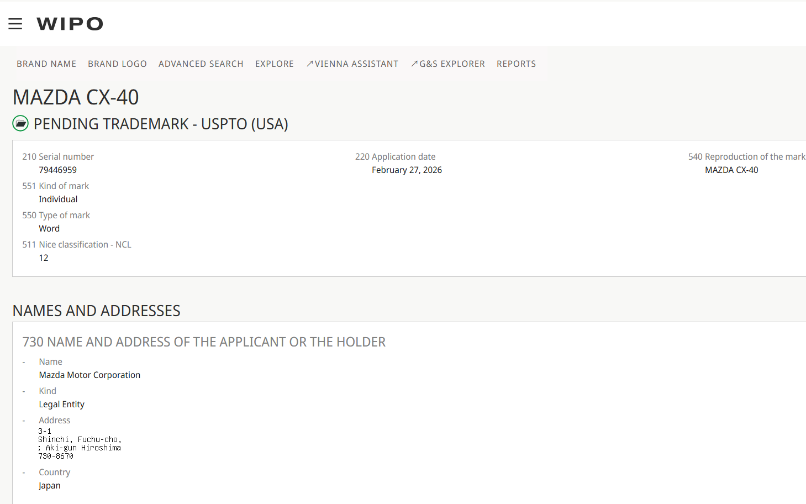The image size is (806, 504).
Task: Select the Explore menu item
Action: point(274,64)
